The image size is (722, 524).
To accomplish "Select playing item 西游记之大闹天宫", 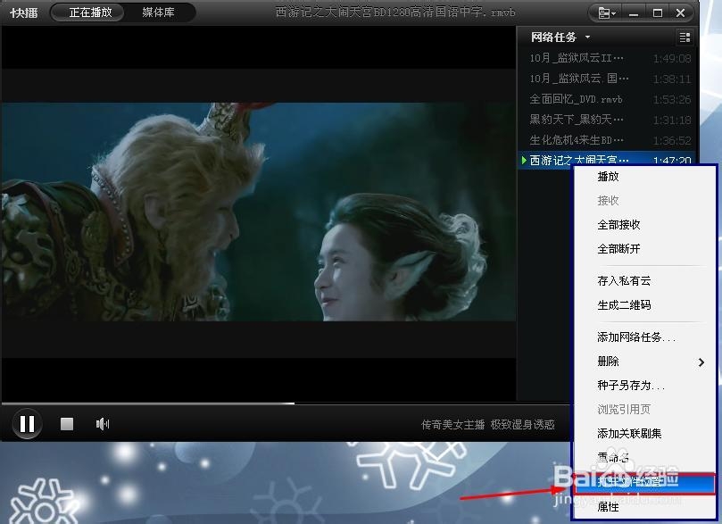I will click(609, 160).
